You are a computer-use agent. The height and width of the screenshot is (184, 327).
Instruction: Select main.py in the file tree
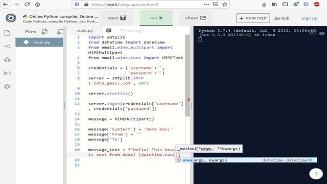click(x=39, y=42)
